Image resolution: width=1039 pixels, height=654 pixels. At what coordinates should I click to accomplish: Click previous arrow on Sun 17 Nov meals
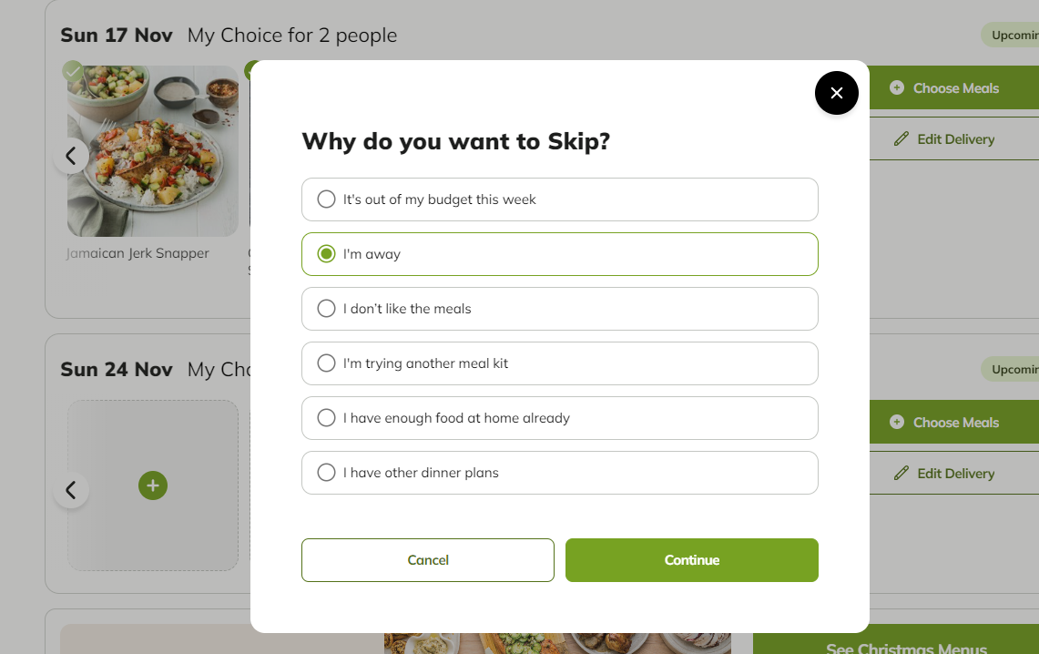point(71,156)
